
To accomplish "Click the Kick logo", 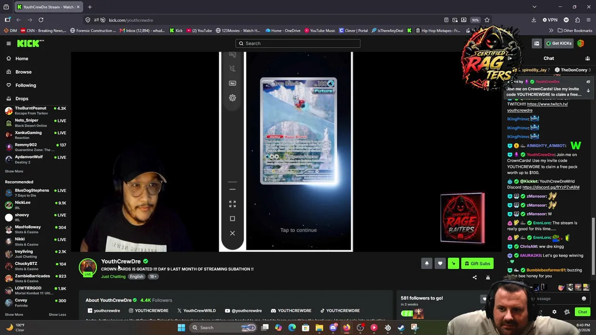I will pyautogui.click(x=30, y=43).
